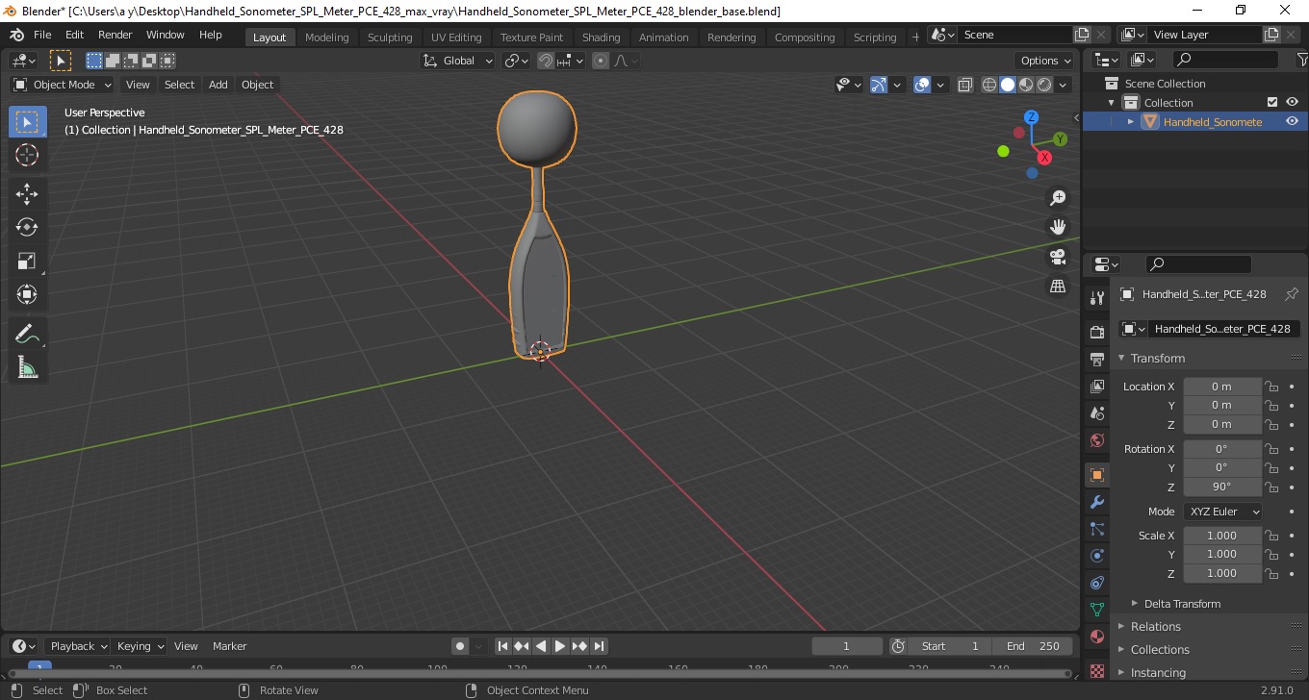Open the Tool properties tab

pos(1097,297)
